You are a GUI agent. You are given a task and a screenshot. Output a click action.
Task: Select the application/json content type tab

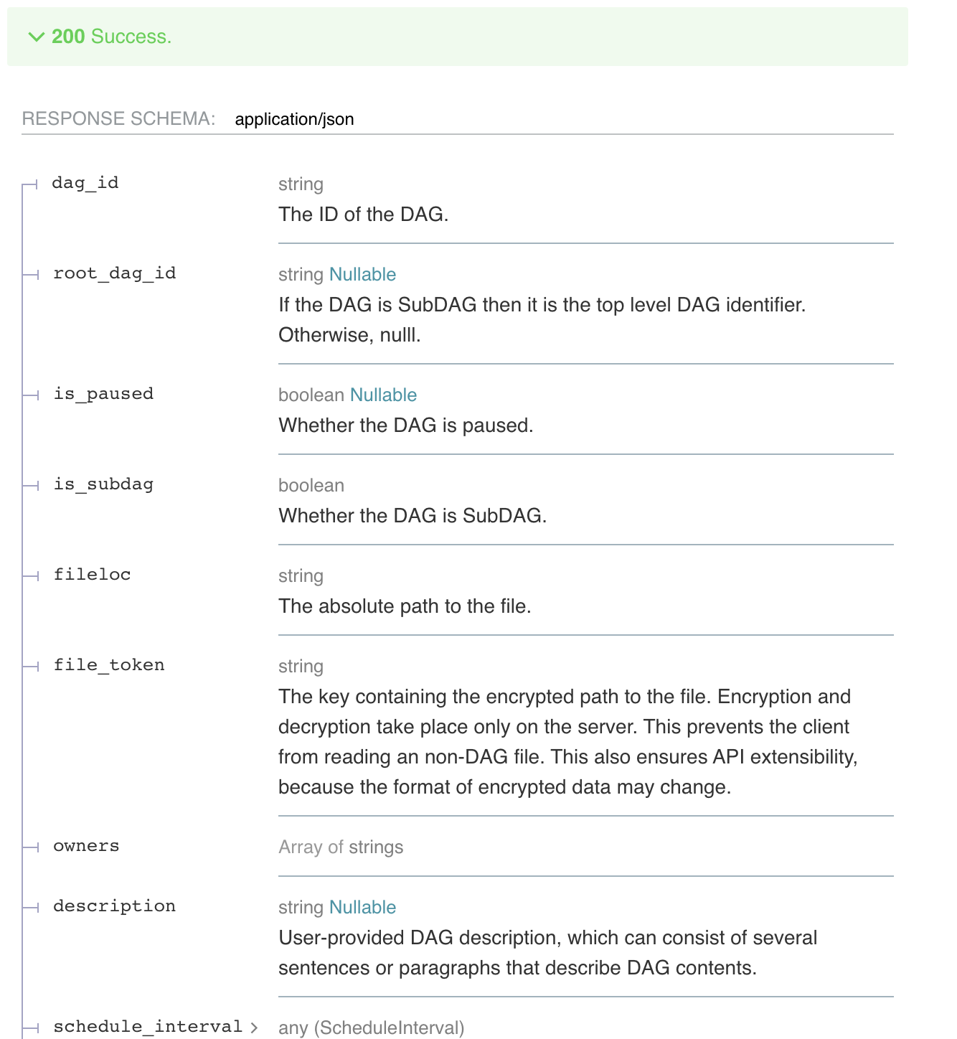pos(295,119)
